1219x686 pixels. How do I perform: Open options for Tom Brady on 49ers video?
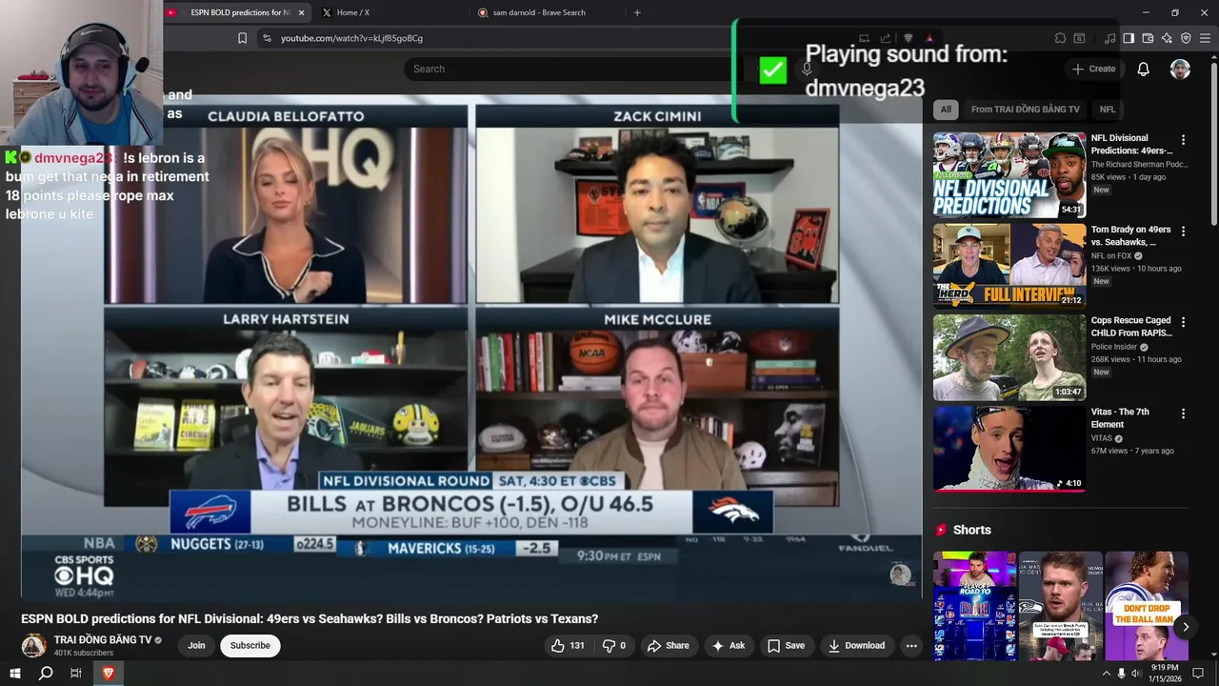tap(1183, 232)
